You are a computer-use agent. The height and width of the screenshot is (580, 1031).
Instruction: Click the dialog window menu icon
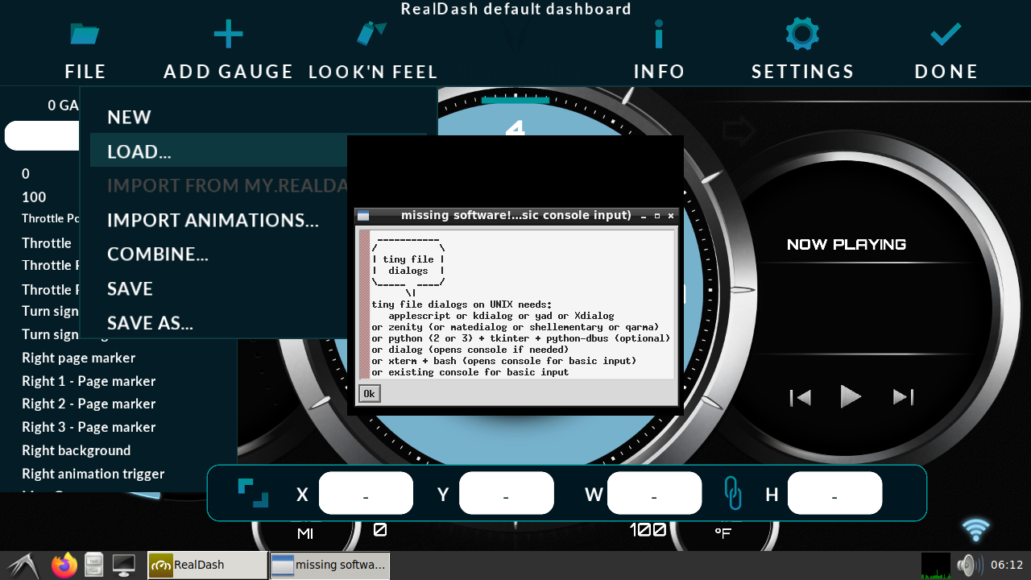coord(363,215)
